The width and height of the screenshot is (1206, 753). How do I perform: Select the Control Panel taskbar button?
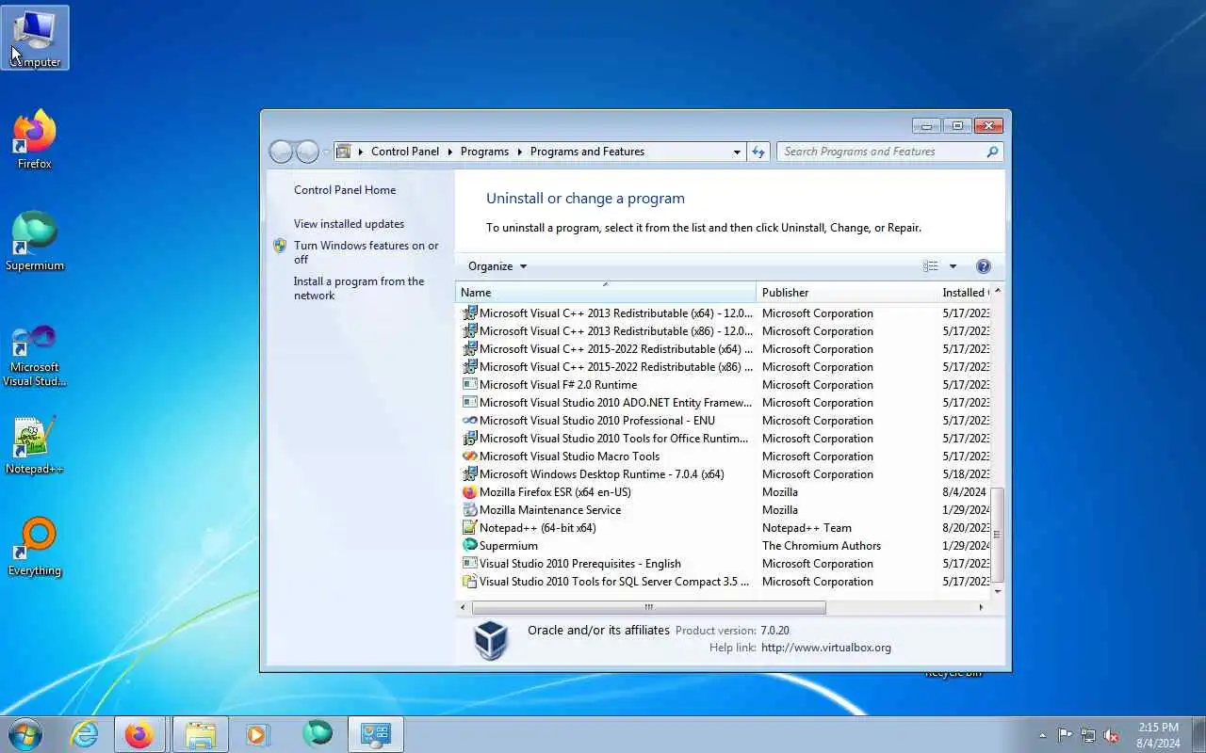[x=376, y=734]
